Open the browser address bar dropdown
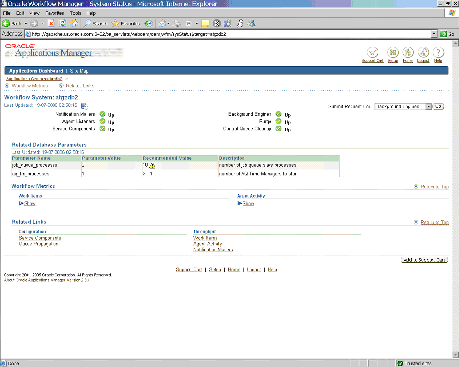459x367 pixels. pyautogui.click(x=434, y=34)
